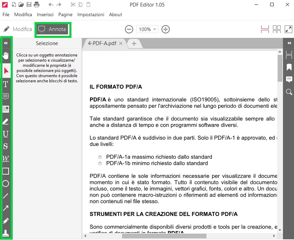Click the Paste clipboard icon
Image resolution: width=294 pixels, height=240 pixels.
(88, 4)
